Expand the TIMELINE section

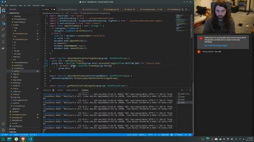tap(13, 132)
